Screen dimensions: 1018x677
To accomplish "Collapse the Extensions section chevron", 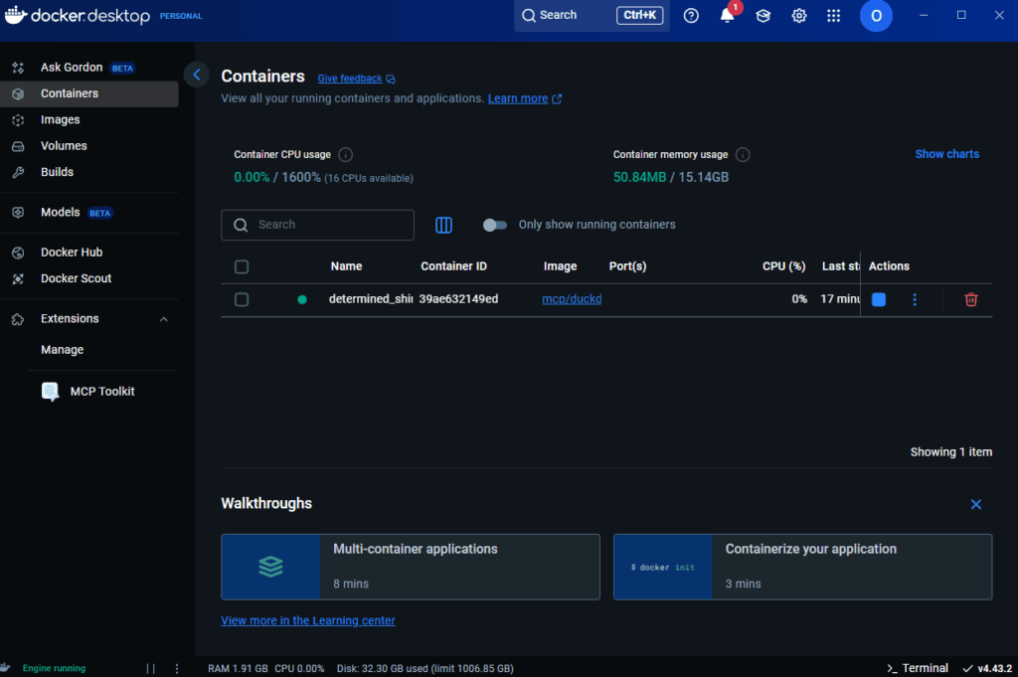I will pos(164,319).
